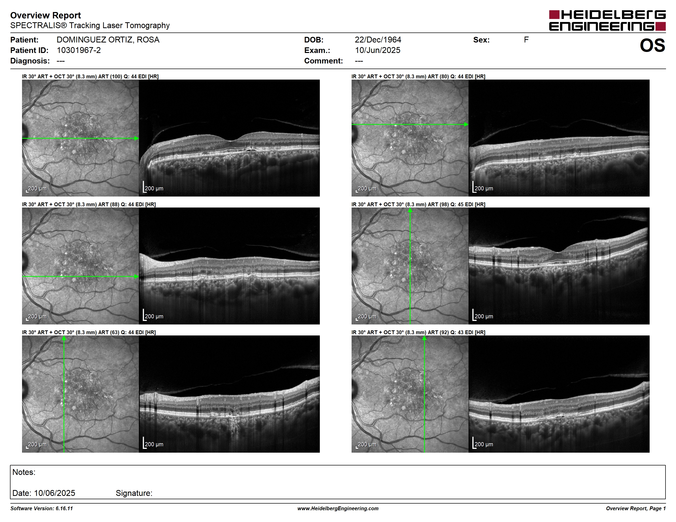This screenshot has height=522, width=676.
Task: Click the Overview Report, Page 1 footer
Action: [636, 508]
